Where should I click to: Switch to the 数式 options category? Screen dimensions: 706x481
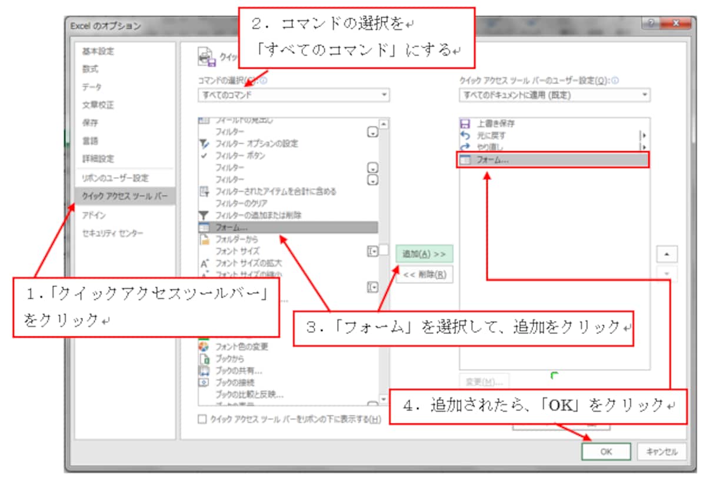pos(91,69)
